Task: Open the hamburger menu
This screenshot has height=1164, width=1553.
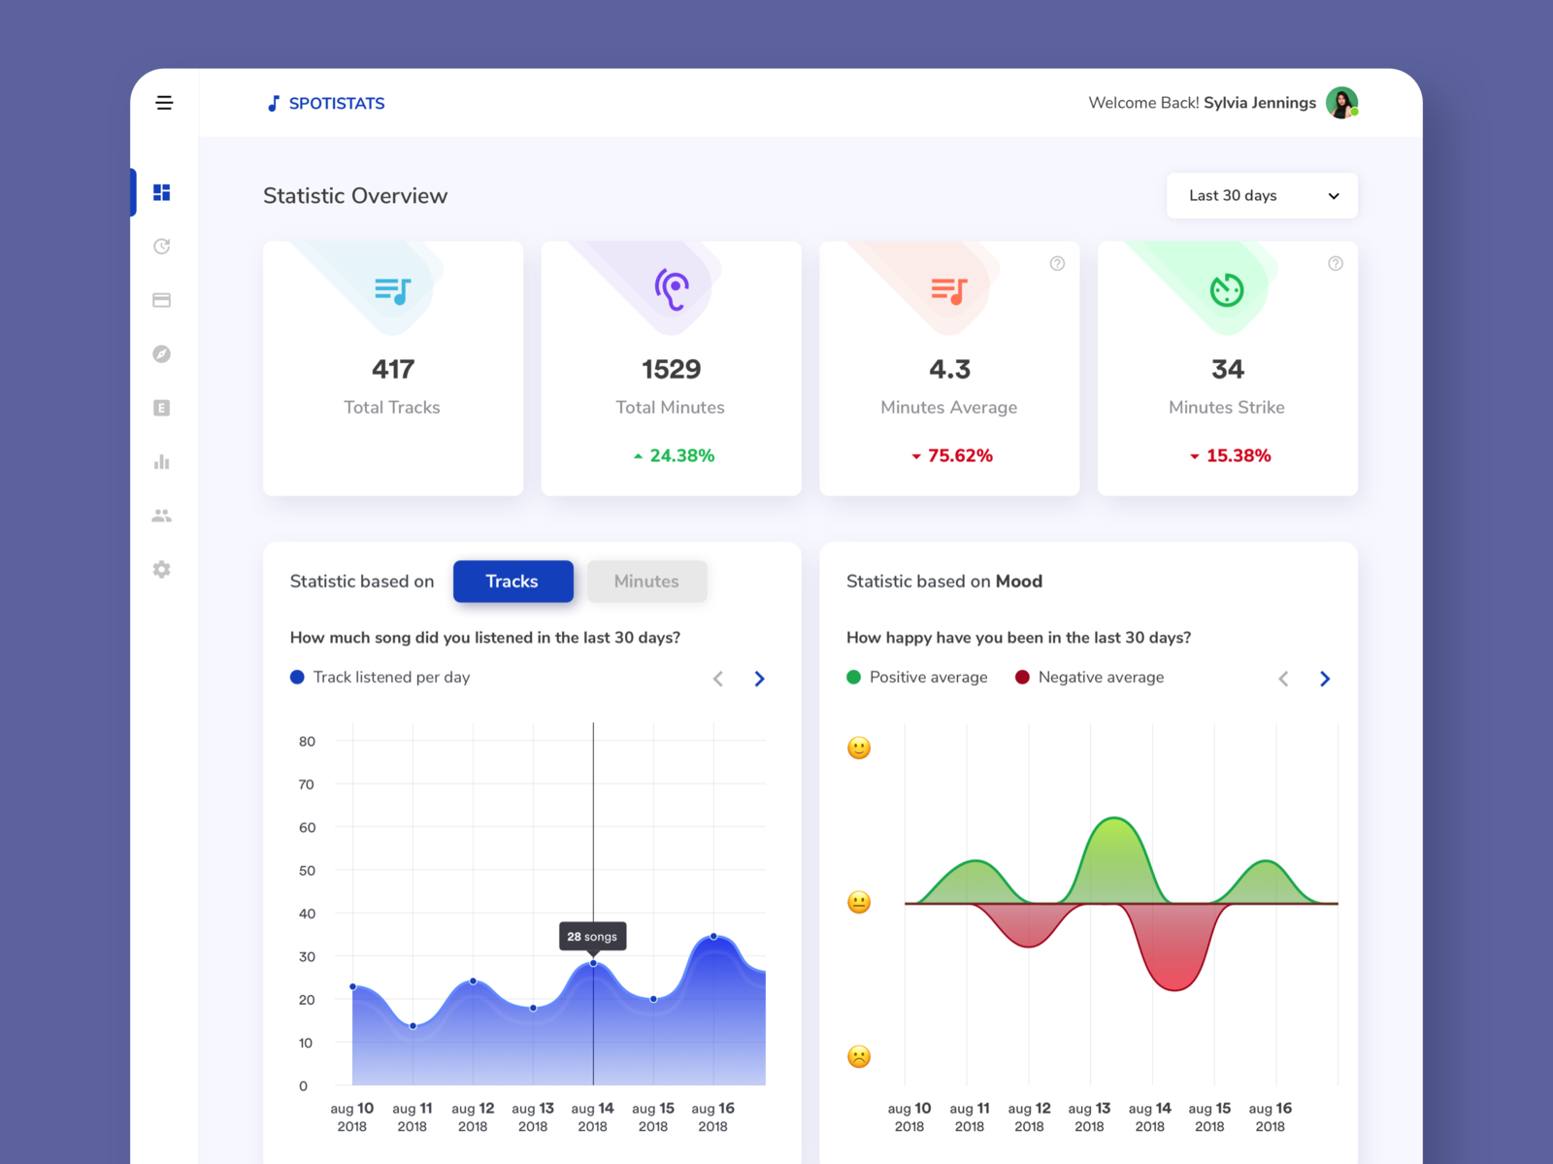Action: [x=164, y=103]
